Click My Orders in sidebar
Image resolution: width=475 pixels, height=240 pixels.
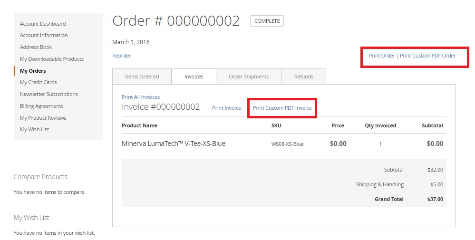tap(33, 71)
